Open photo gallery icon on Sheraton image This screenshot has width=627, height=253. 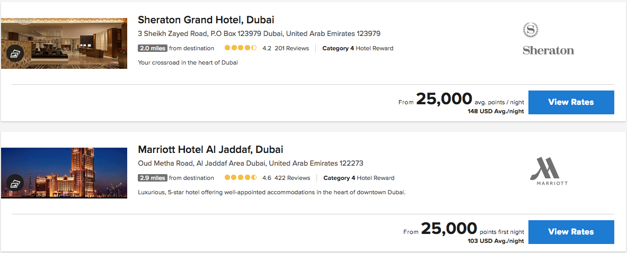tap(14, 53)
